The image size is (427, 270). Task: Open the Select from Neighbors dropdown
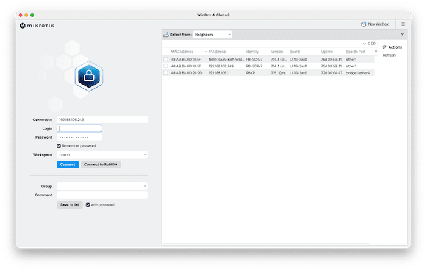[x=213, y=35]
